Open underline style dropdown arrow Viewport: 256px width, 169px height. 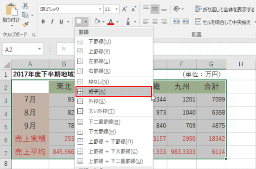pos(68,22)
